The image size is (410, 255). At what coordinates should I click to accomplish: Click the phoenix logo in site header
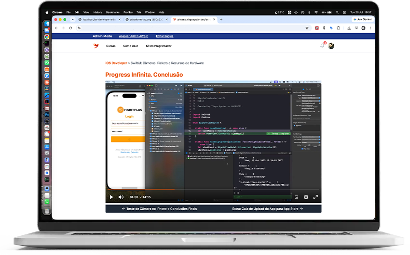(x=96, y=46)
